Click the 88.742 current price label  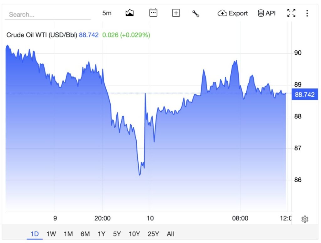pyautogui.click(x=305, y=94)
